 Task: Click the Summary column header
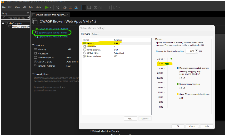click(x=132, y=40)
